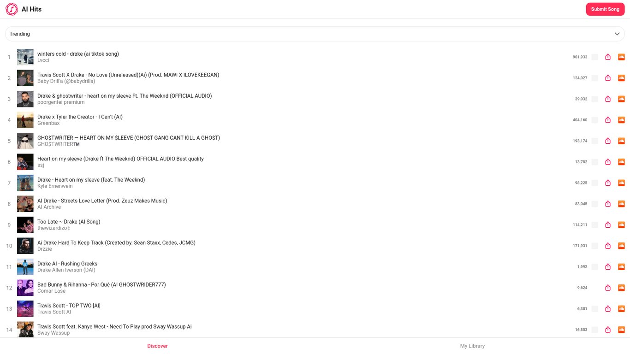Click the play count '901,933'

tap(580, 57)
